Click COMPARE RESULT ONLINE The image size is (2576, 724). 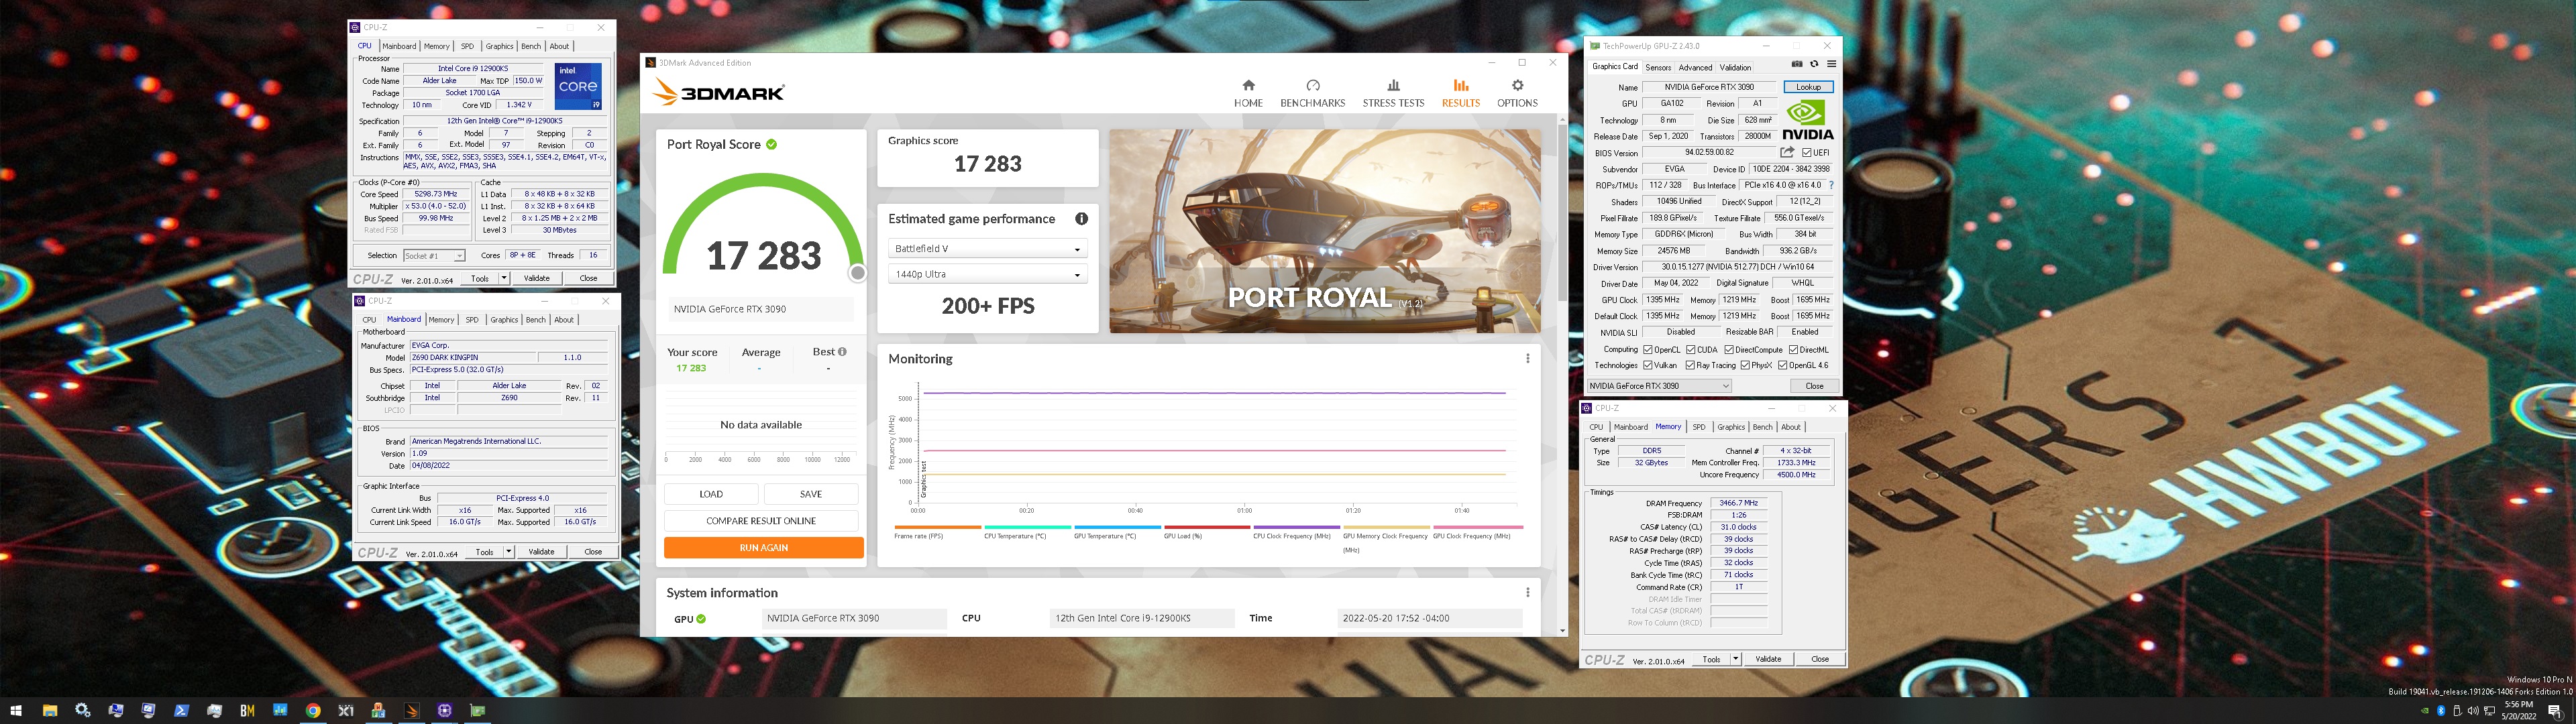(x=761, y=521)
